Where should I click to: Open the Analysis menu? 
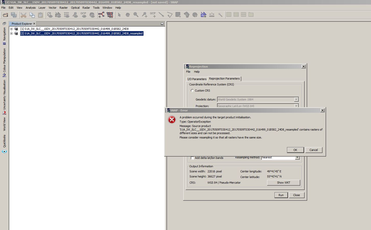pyautogui.click(x=31, y=8)
